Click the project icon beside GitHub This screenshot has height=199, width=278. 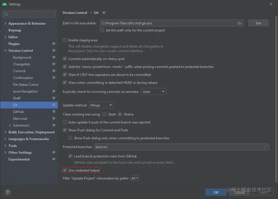54,112
